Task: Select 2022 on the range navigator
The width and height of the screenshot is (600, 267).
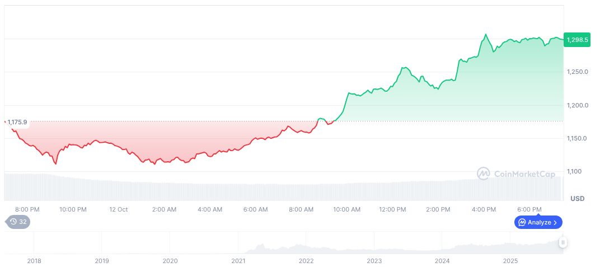Action: pyautogui.click(x=306, y=261)
